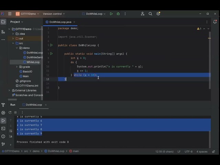
Task: Click the Stop process square button
Action: [15, 112]
